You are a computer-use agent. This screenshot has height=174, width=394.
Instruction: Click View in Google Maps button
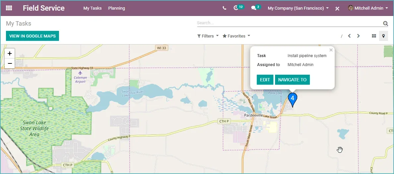pos(32,36)
